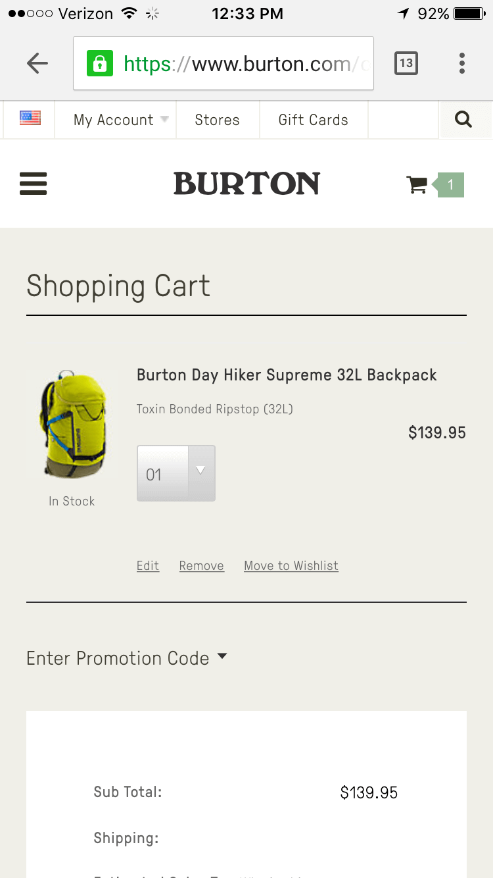Tap the cart item count badge

[x=450, y=185]
